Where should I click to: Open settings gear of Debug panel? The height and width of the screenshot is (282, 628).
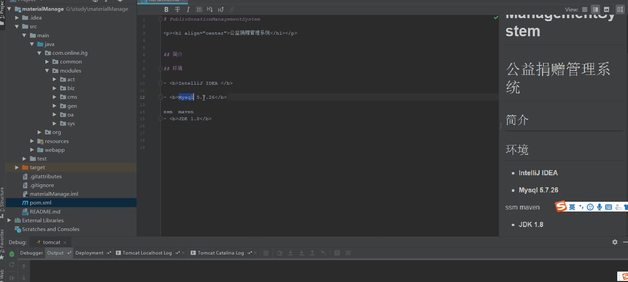615,242
